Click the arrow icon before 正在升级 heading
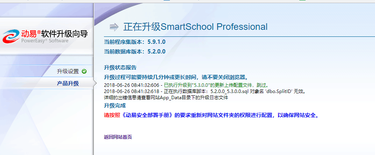 point(114,27)
